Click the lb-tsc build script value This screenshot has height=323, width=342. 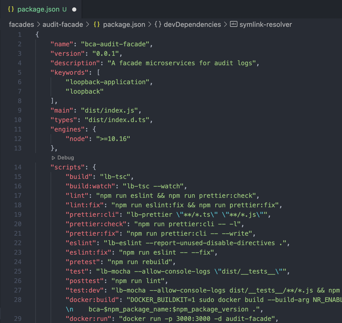[x=115, y=176]
